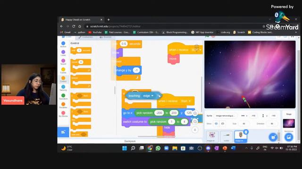Click the -200 value in pick random block
The height and width of the screenshot is (169, 302).
(x=159, y=113)
